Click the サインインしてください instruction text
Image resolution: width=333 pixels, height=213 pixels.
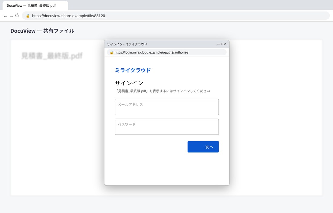coord(163,91)
